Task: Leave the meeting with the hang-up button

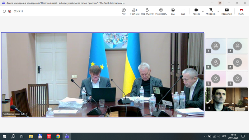Action: tap(241, 11)
